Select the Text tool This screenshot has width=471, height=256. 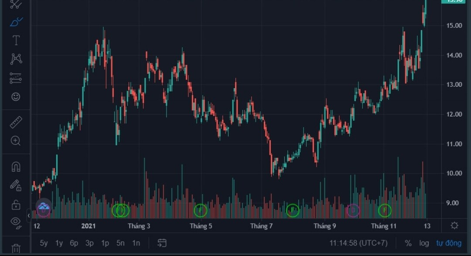(16, 41)
